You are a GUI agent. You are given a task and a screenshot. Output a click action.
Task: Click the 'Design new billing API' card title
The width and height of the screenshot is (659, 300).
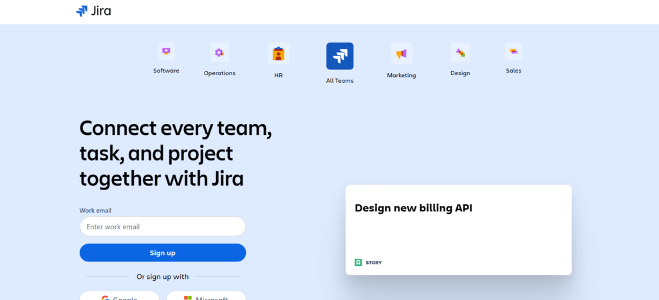coord(414,208)
